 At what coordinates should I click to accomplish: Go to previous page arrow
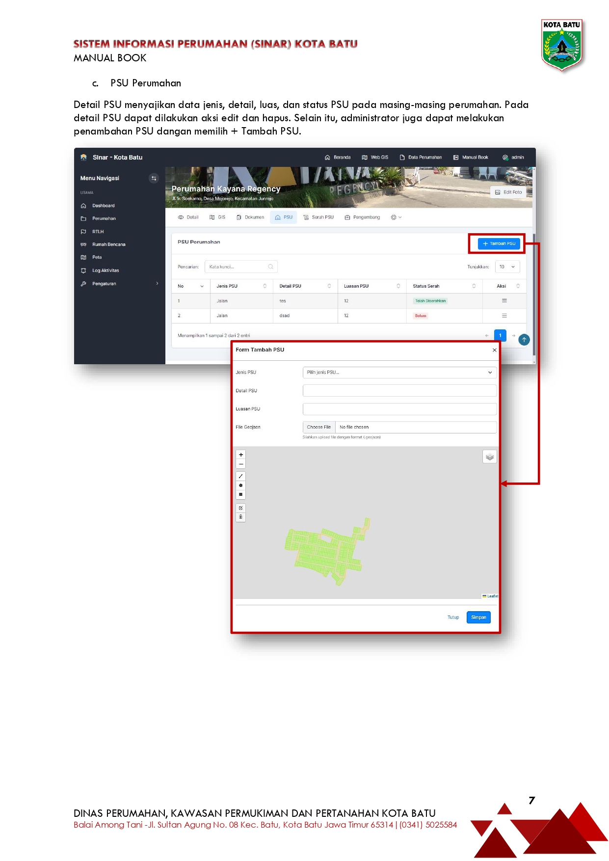487,336
